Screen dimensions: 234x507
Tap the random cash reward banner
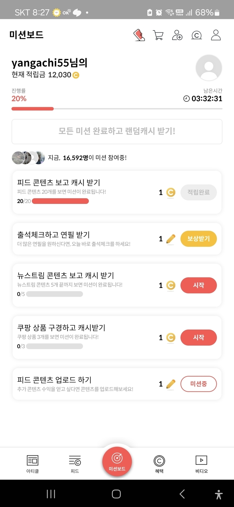pyautogui.click(x=117, y=131)
